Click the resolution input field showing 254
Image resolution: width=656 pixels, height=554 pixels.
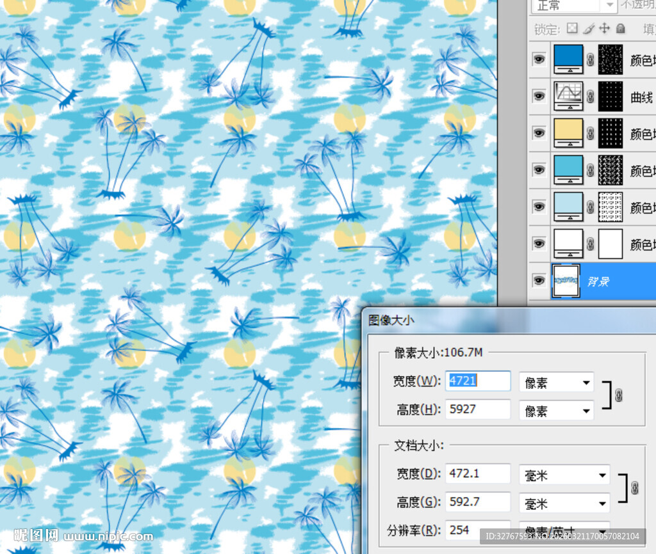point(477,530)
